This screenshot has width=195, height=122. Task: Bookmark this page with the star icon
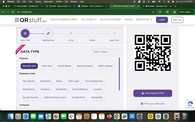point(153,12)
